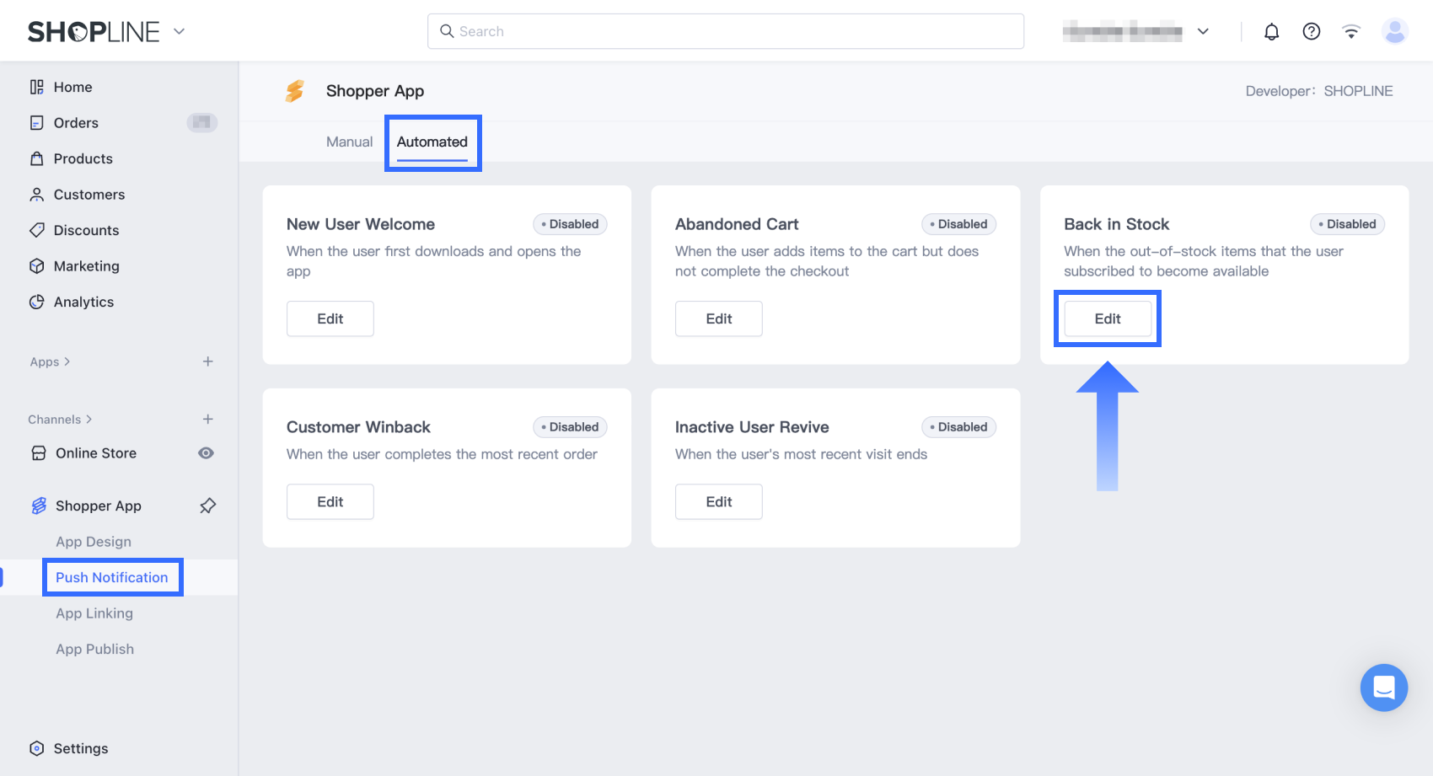Screen dimensions: 1433x776
Task: Click the Disabled badge on Abandoned Cart
Action: (958, 224)
